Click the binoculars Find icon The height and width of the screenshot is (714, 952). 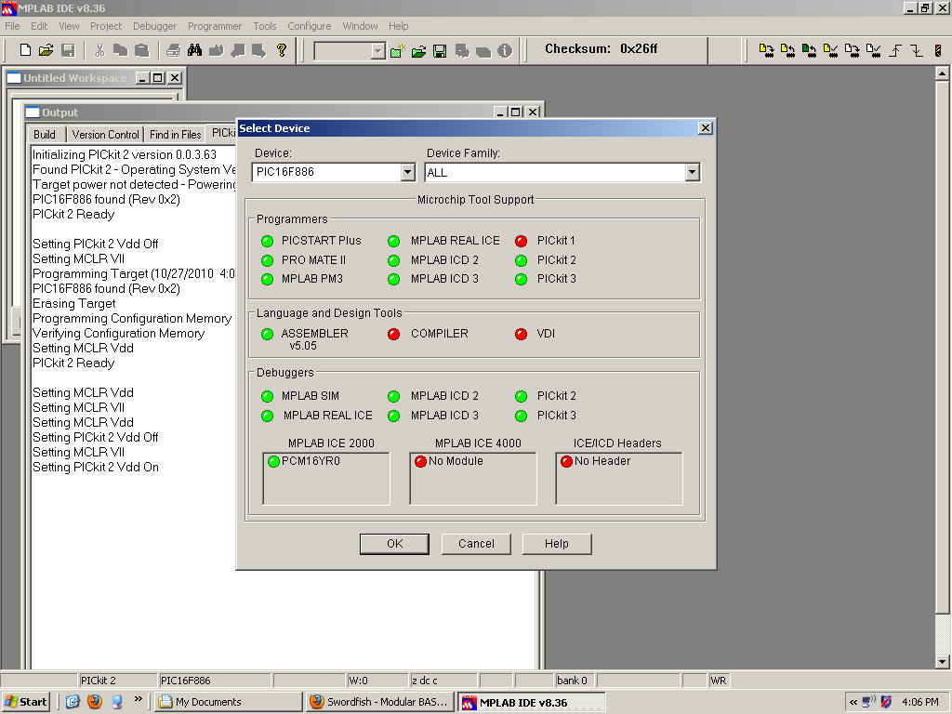click(x=194, y=50)
